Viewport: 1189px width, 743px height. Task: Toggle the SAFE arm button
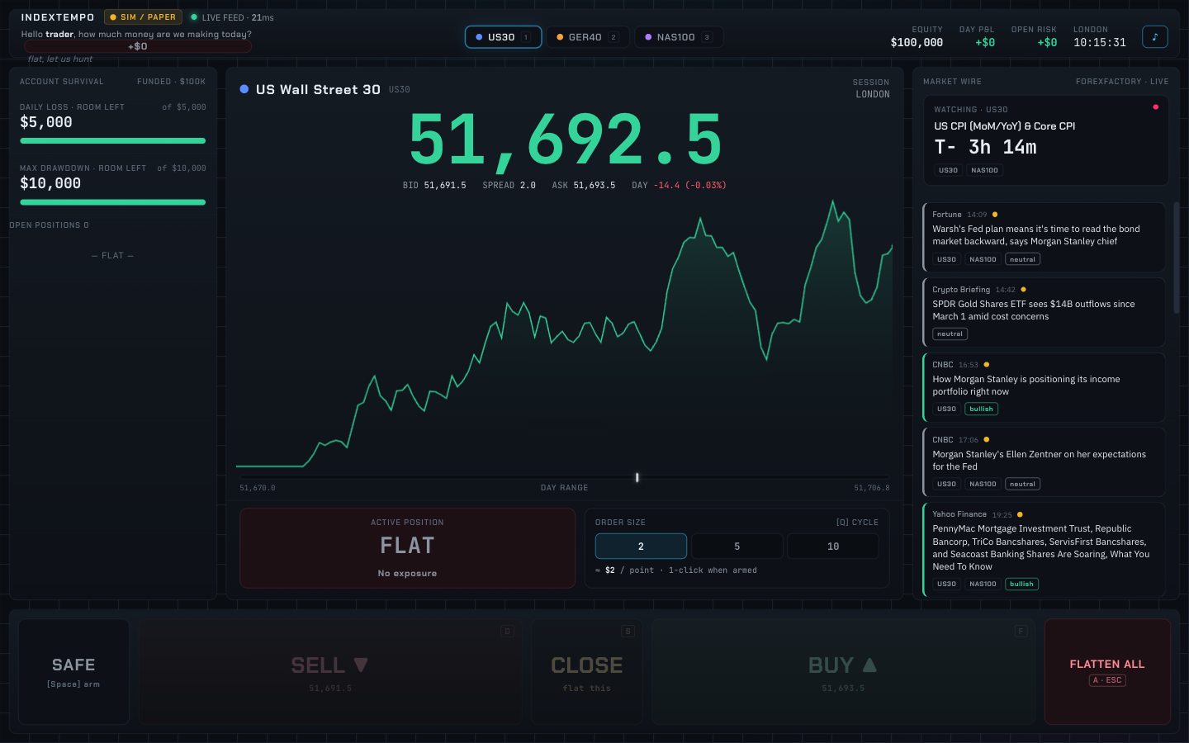(x=73, y=672)
